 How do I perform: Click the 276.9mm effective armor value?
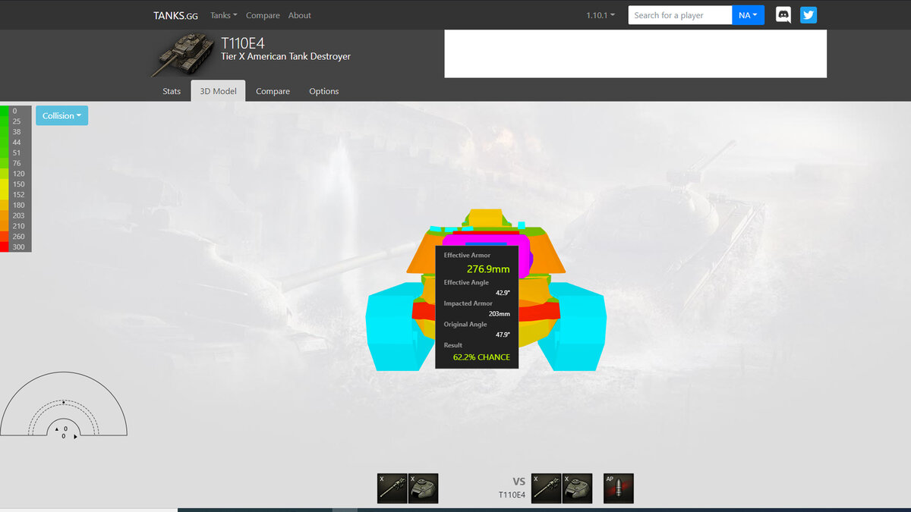488,269
